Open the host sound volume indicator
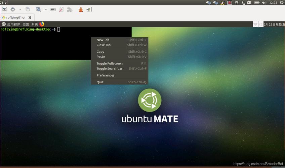Image resolution: width=285 pixels, height=168 pixels. pos(264,3)
